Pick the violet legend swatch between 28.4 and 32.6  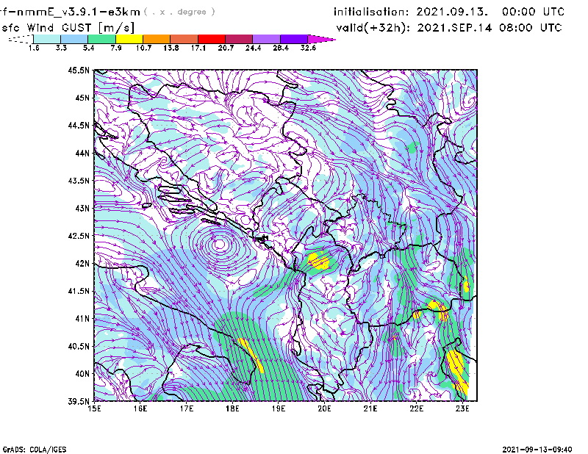(293, 39)
